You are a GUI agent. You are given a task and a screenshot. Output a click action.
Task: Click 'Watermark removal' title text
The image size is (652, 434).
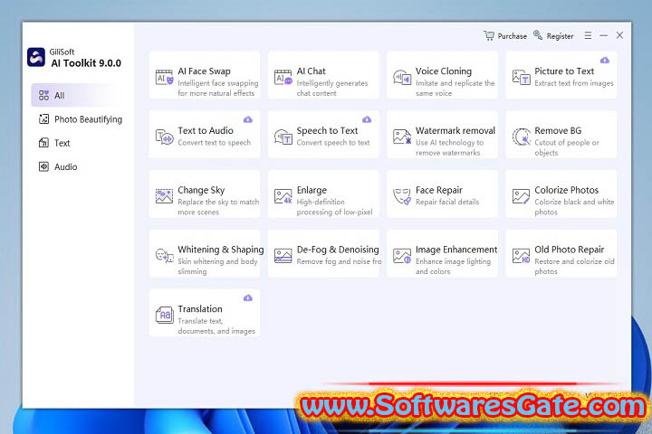click(x=455, y=130)
